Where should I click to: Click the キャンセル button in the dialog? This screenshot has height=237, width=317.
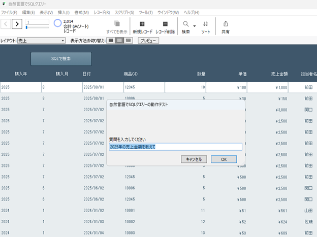194,159
